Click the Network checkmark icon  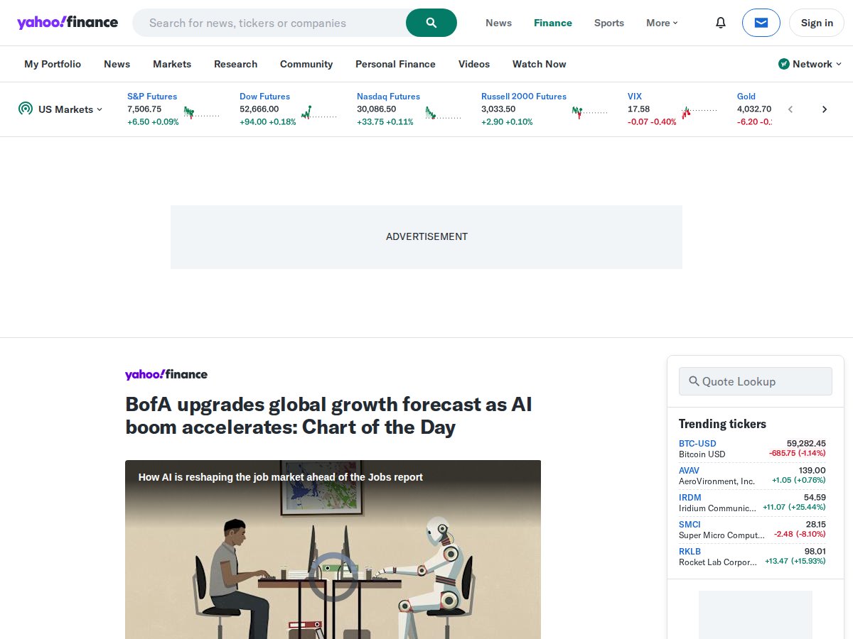tap(784, 64)
